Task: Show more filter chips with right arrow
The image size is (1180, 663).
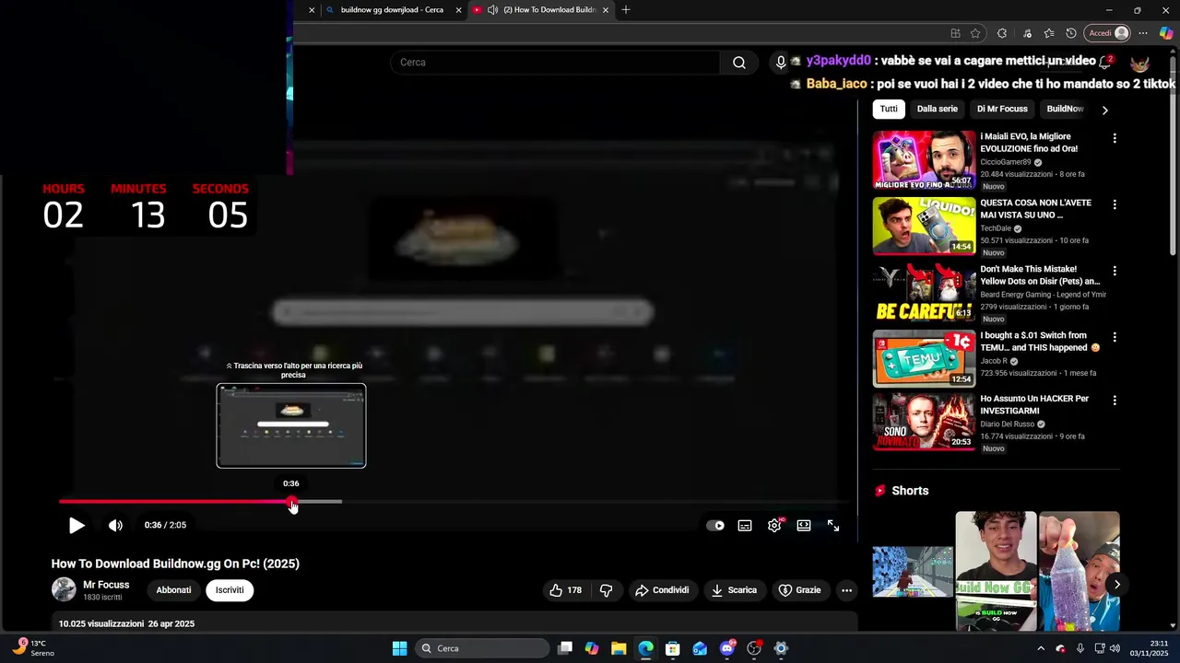Action: 1104,110
